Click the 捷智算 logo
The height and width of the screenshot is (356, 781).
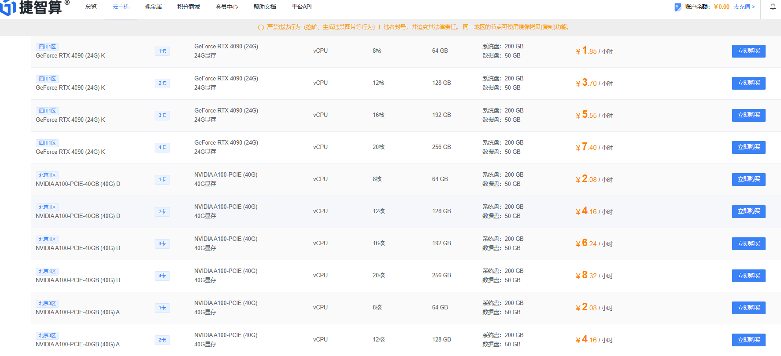pyautogui.click(x=34, y=7)
